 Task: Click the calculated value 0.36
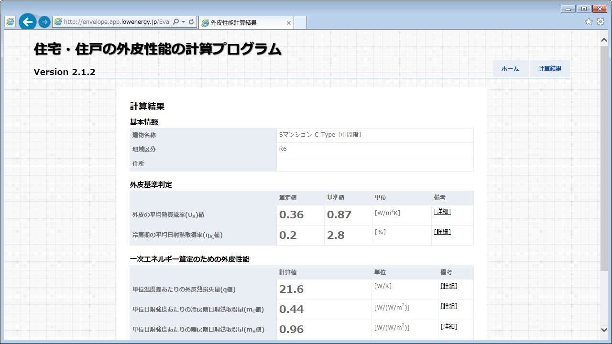point(292,215)
